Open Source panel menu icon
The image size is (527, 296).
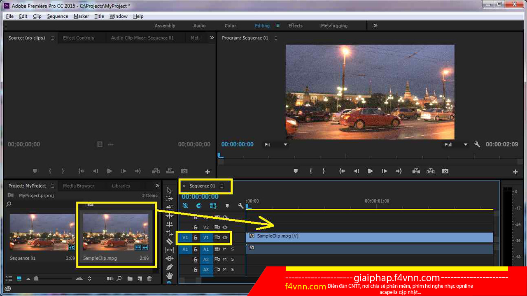tap(52, 38)
